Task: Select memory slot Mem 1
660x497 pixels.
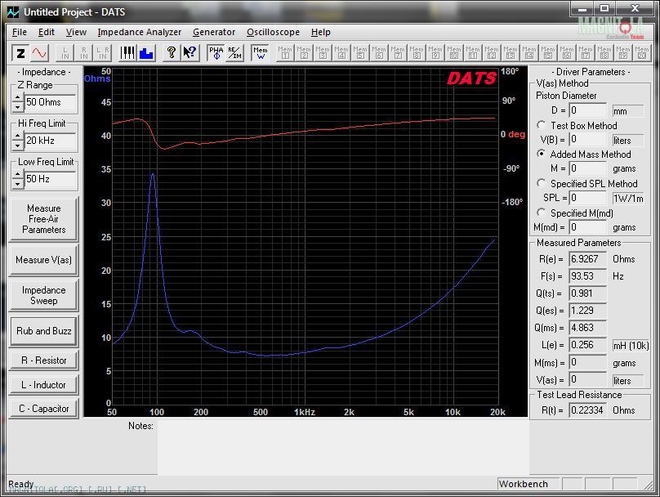Action: [285, 53]
